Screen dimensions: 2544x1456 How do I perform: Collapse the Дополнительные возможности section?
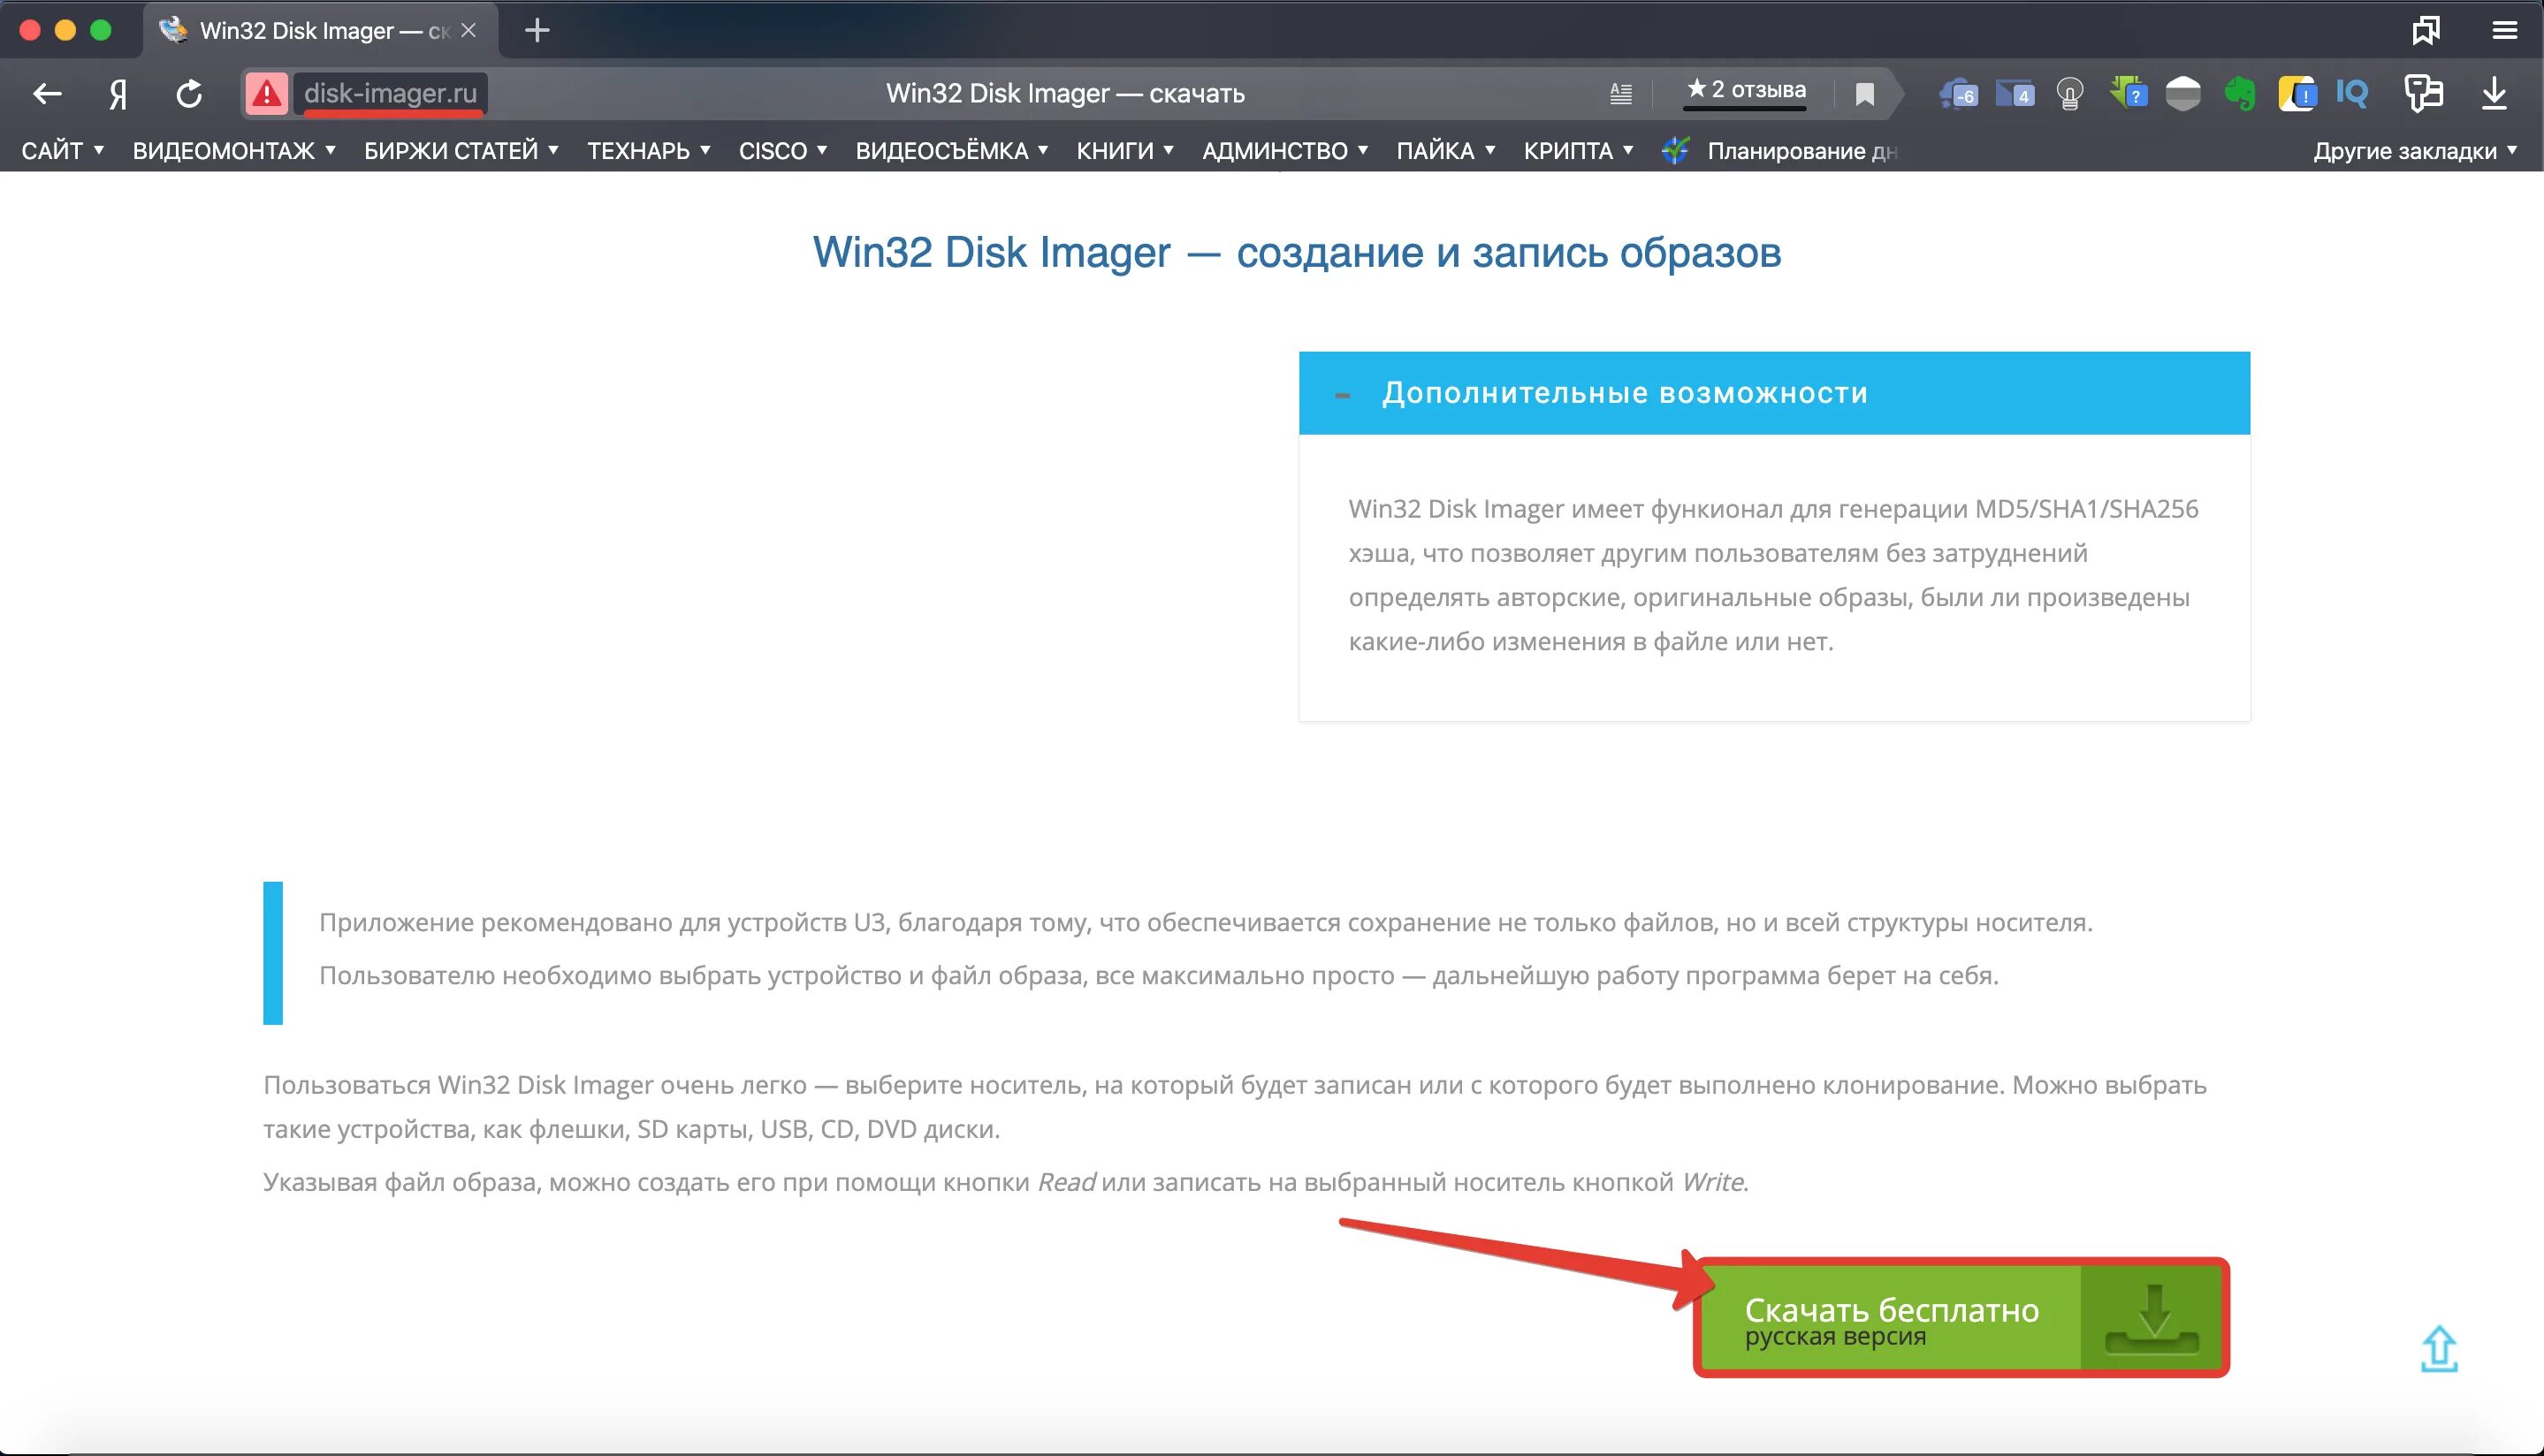pyautogui.click(x=1343, y=395)
